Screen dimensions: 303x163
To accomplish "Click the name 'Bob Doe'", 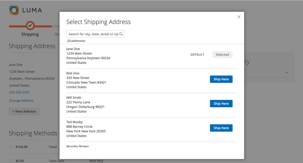I will coord(73,73).
